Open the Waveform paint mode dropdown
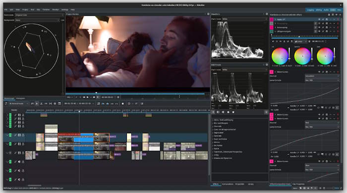 [244, 19]
